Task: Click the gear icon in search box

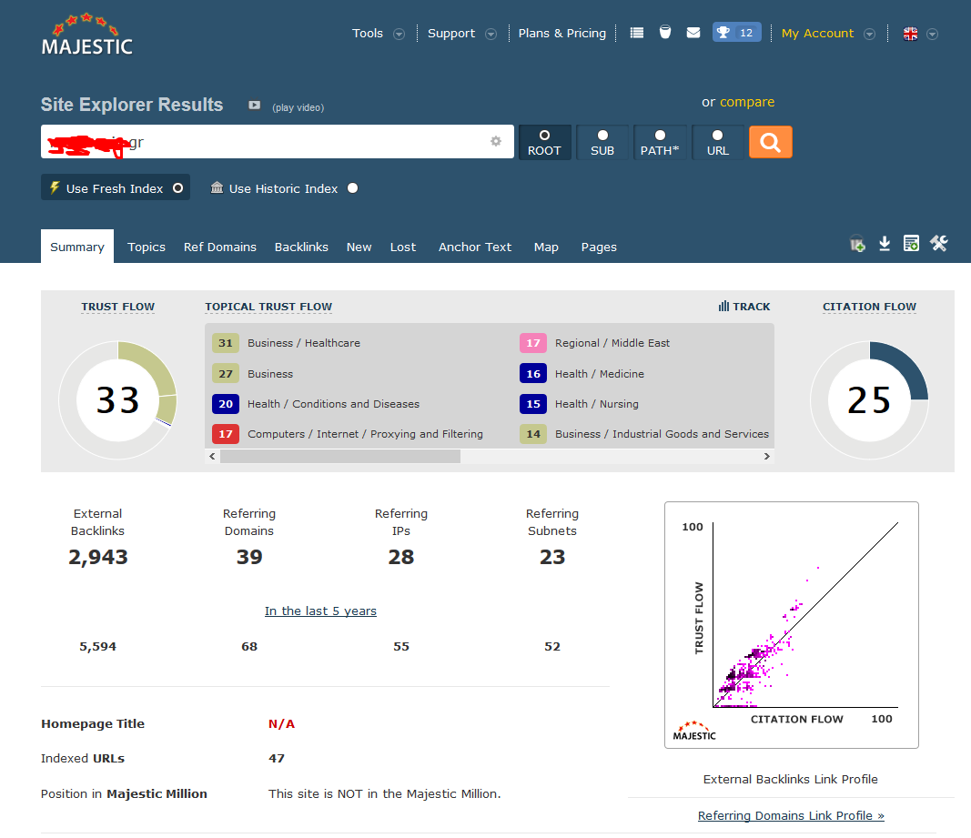Action: (496, 141)
